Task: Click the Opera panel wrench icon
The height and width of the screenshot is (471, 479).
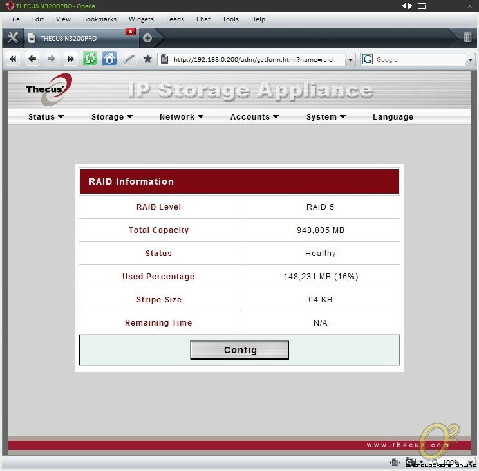Action: coord(12,38)
